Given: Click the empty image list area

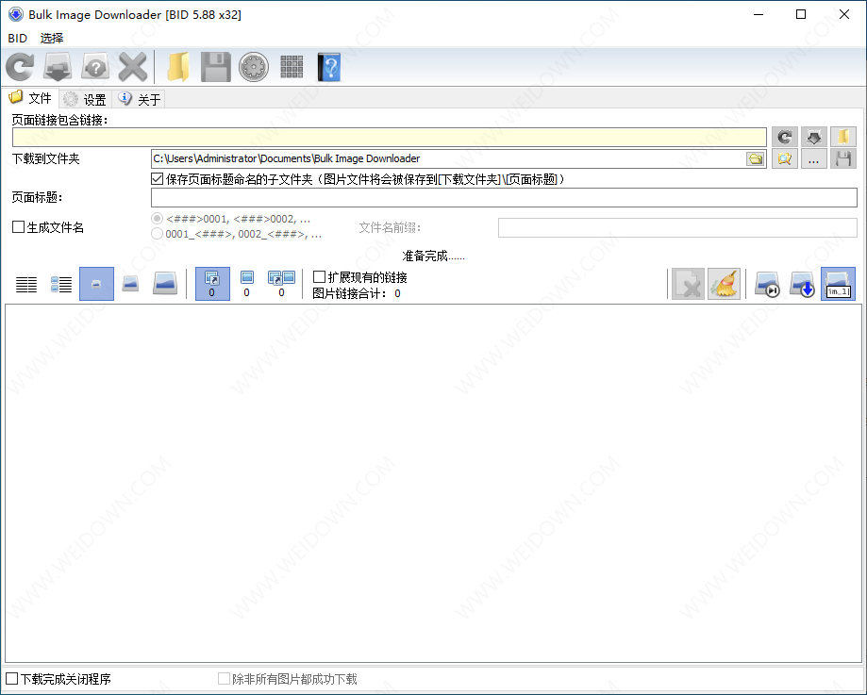Looking at the screenshot, I should click(x=434, y=483).
